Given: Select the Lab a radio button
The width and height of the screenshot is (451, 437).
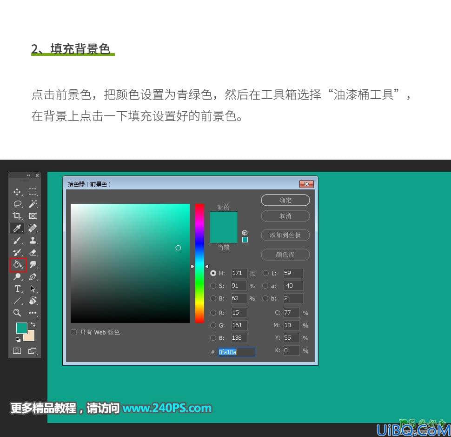Looking at the screenshot, I should click(265, 286).
